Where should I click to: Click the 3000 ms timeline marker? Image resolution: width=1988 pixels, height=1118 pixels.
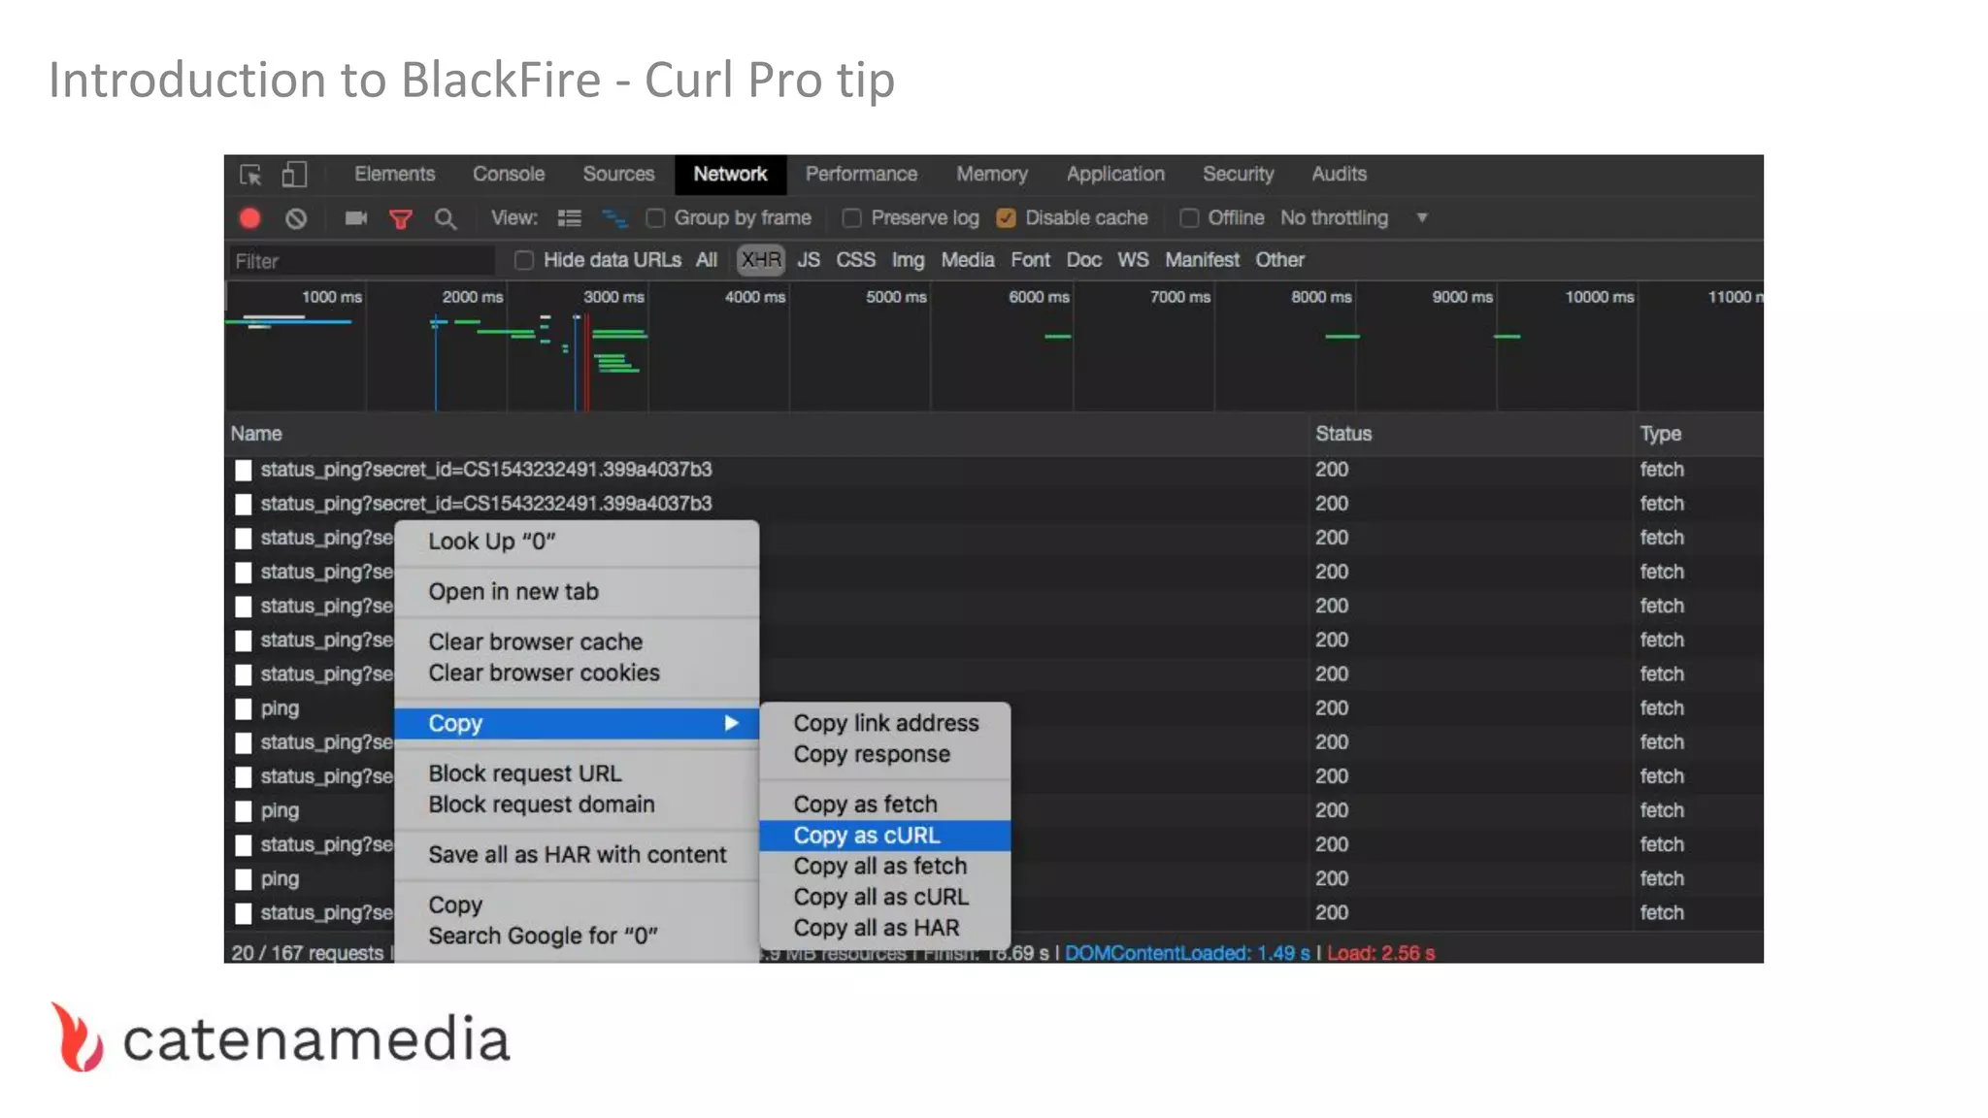click(x=613, y=297)
